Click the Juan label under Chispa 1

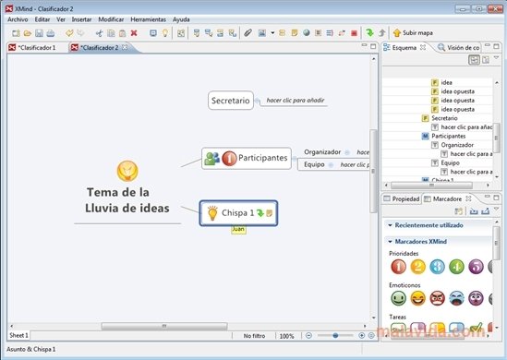238,229
